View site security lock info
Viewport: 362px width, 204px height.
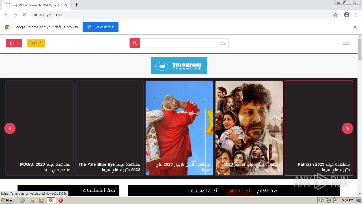36,15
